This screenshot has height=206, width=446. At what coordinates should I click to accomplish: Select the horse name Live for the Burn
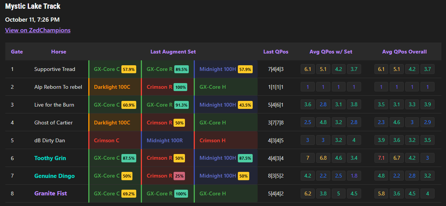(x=54, y=105)
